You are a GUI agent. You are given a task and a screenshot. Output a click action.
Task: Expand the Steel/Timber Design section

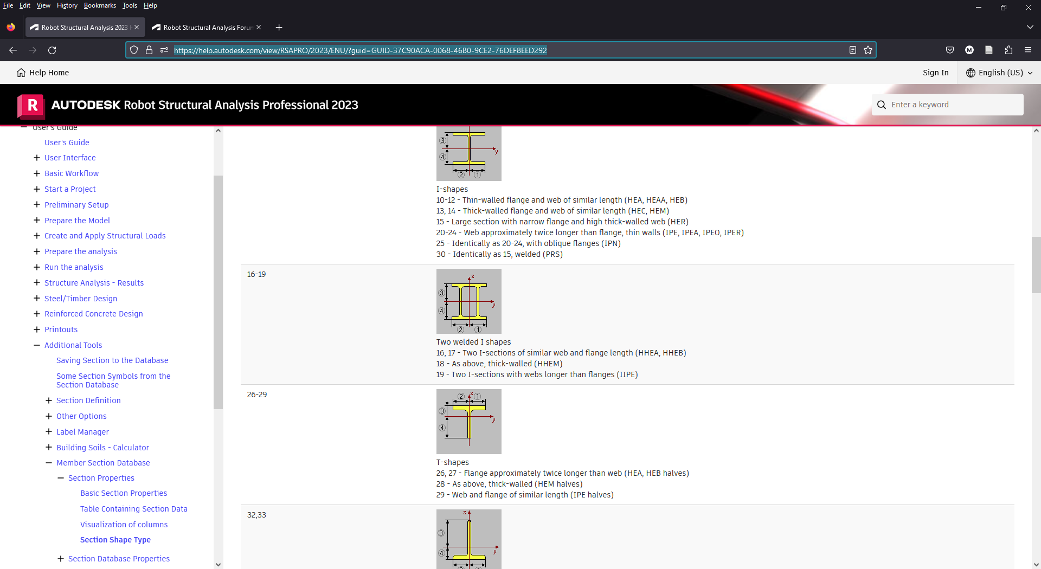click(x=36, y=299)
